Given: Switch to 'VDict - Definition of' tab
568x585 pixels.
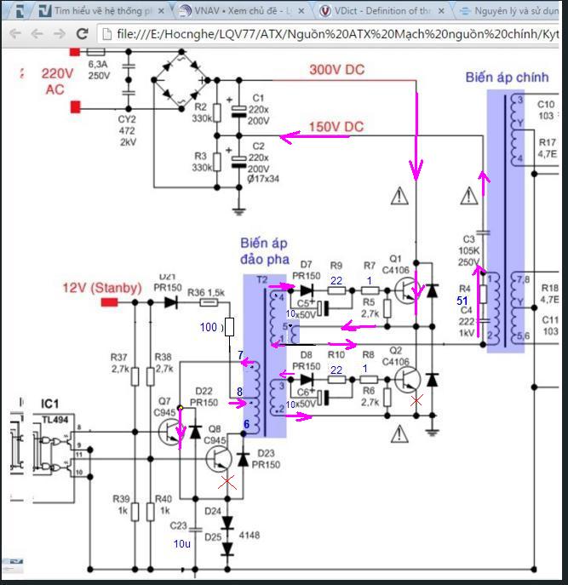Looking at the screenshot, I should (x=382, y=11).
